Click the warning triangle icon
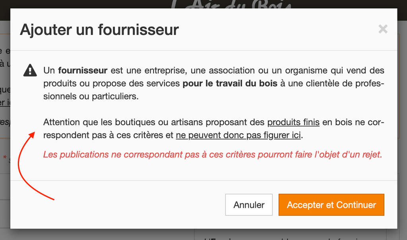Image resolution: width=407 pixels, height=240 pixels. [30, 71]
